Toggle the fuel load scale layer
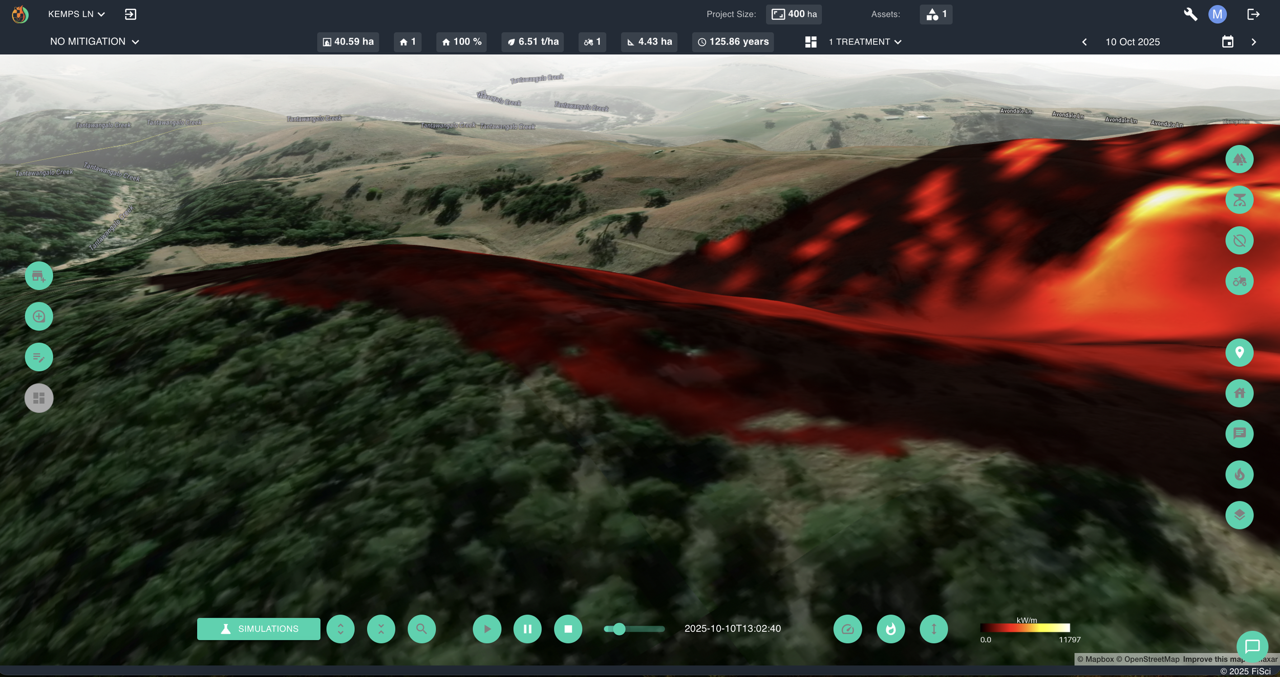The width and height of the screenshot is (1280, 677). pyautogui.click(x=1239, y=200)
